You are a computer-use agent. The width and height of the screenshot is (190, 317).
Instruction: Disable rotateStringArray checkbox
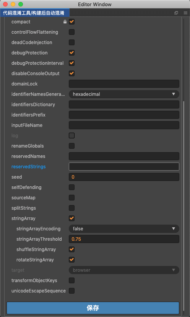71,260
